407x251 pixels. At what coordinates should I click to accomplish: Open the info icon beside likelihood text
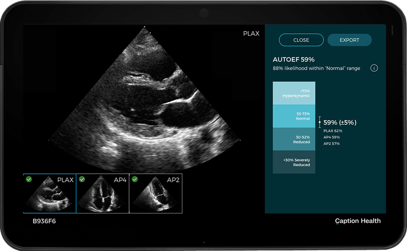coord(374,68)
